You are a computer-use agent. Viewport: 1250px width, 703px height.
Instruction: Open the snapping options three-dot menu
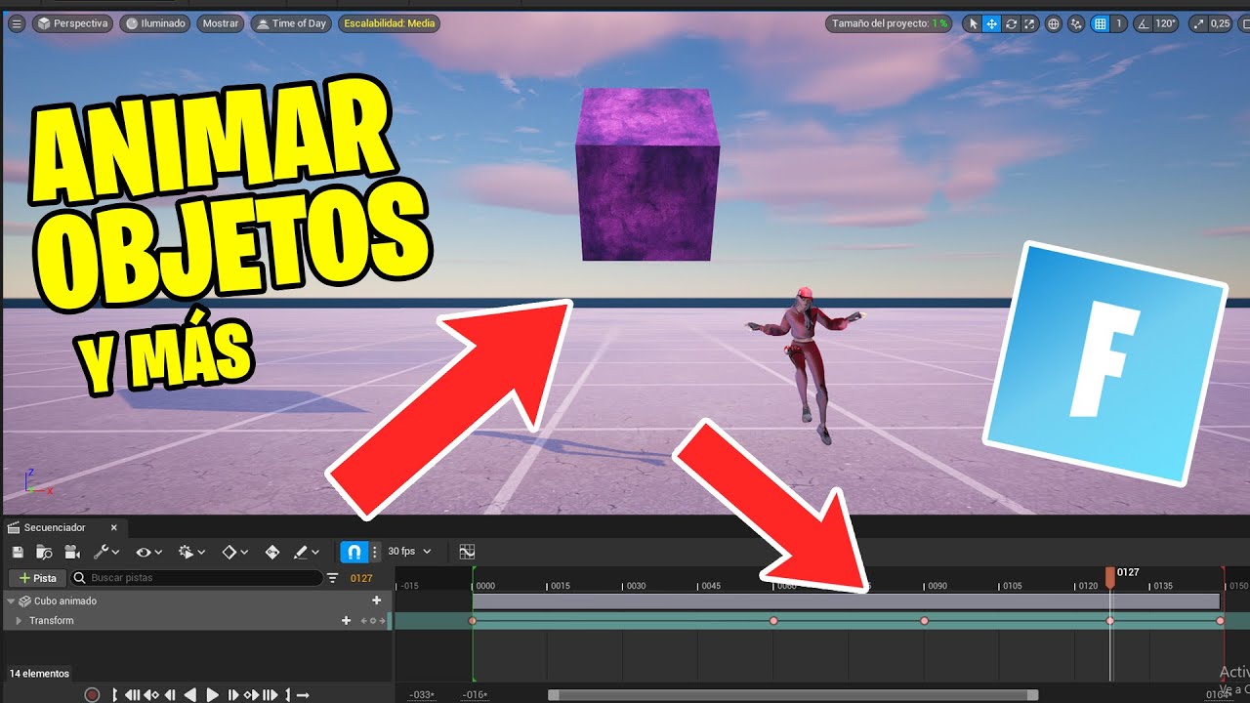click(x=375, y=552)
